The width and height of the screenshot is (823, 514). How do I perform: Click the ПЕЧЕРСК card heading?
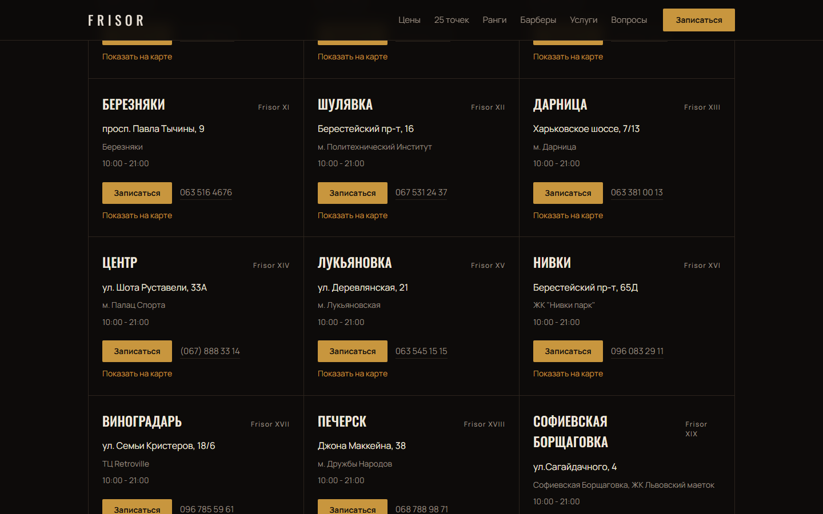pyautogui.click(x=342, y=421)
